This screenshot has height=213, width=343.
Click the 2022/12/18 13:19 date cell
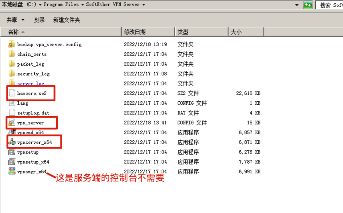[145, 44]
